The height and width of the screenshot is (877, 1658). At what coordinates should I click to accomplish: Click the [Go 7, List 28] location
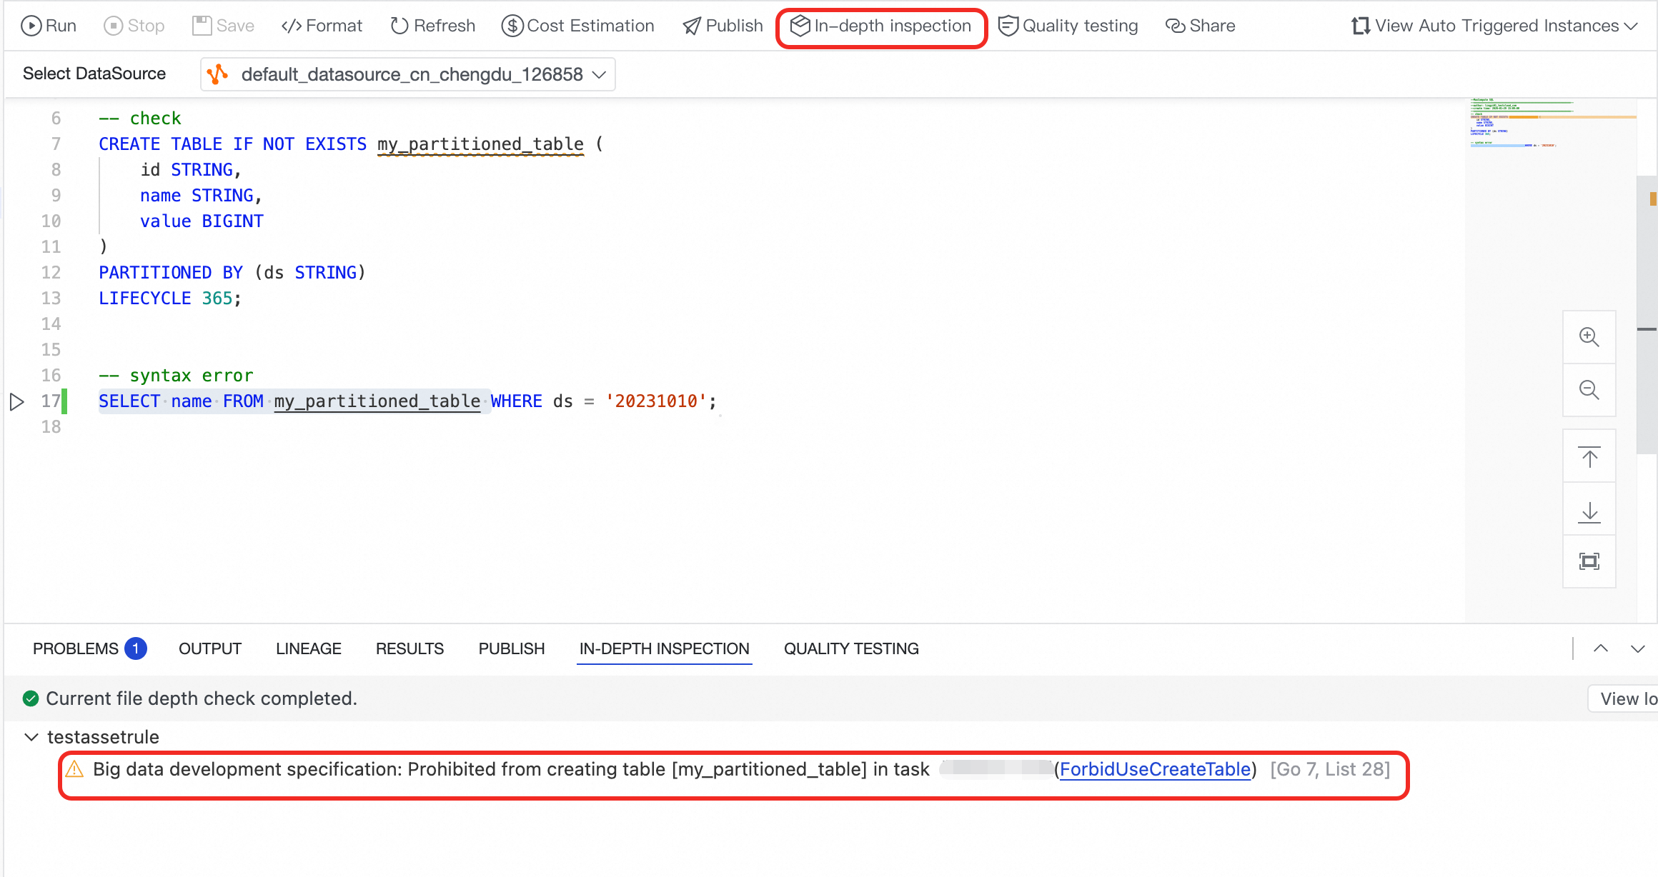tap(1330, 770)
